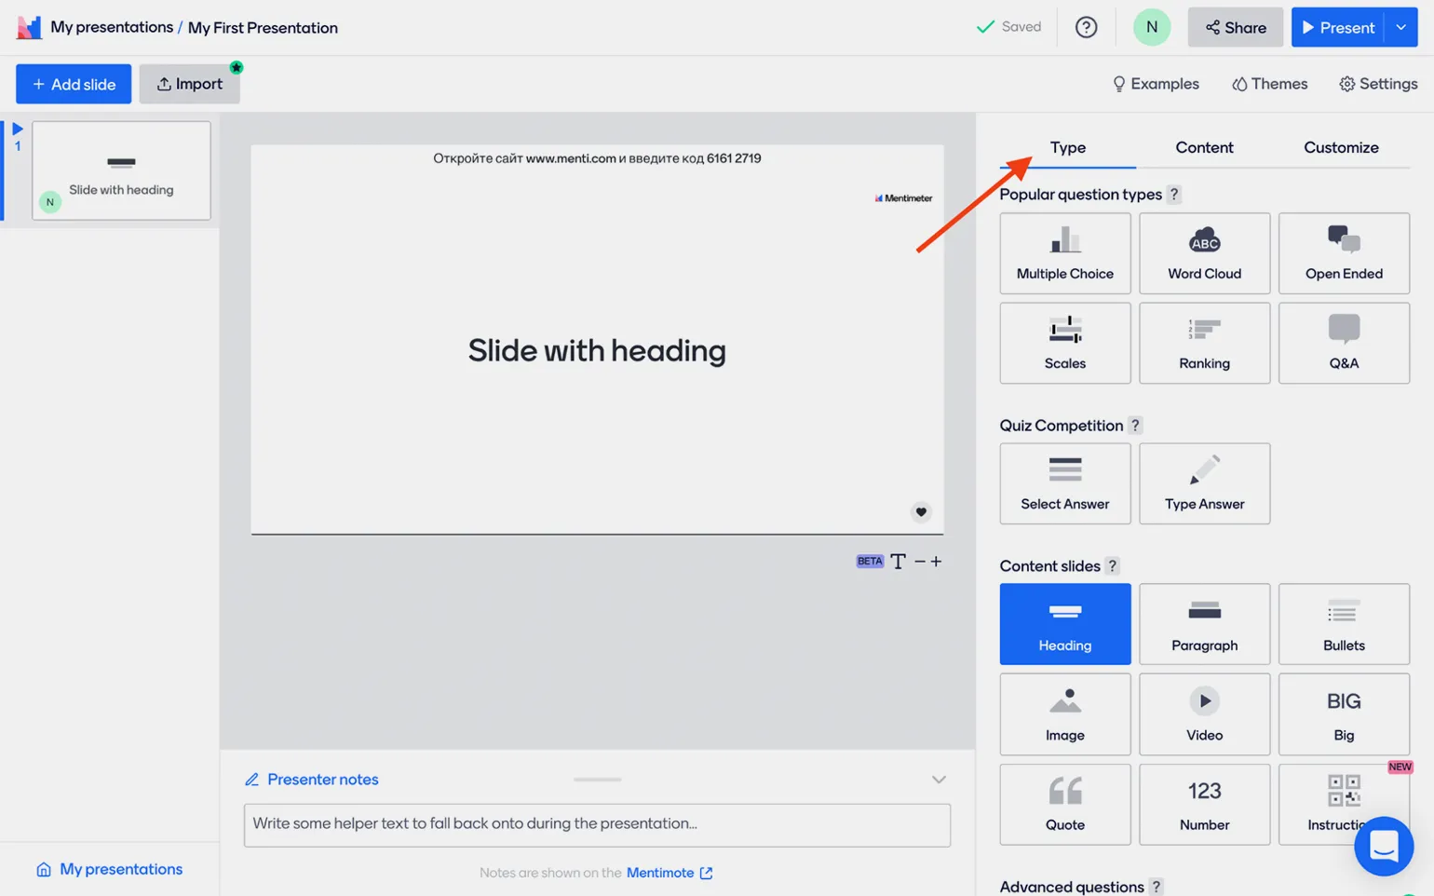Pick the Video content slide
The width and height of the screenshot is (1434, 896).
click(1204, 714)
